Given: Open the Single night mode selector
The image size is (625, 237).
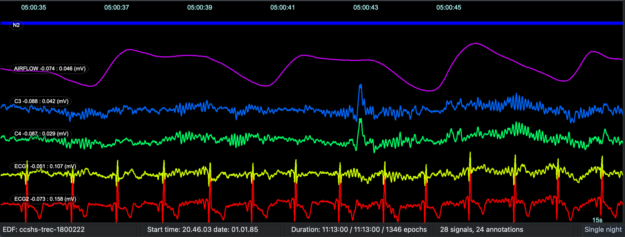Looking at the screenshot, I should 603,230.
